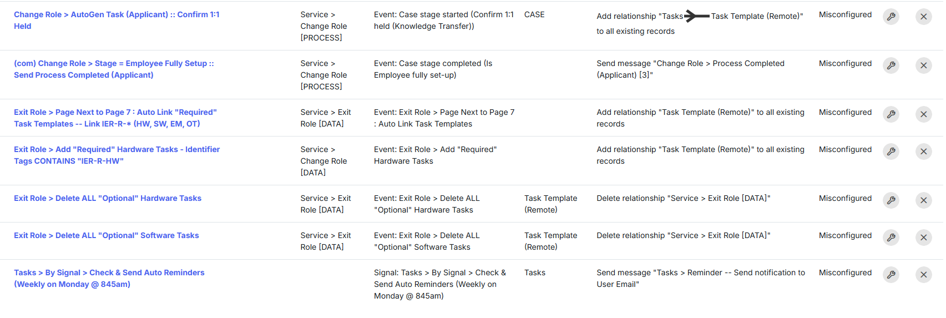
Task: Open Add Required Hardware Tasks rule link
Action: [x=117, y=155]
